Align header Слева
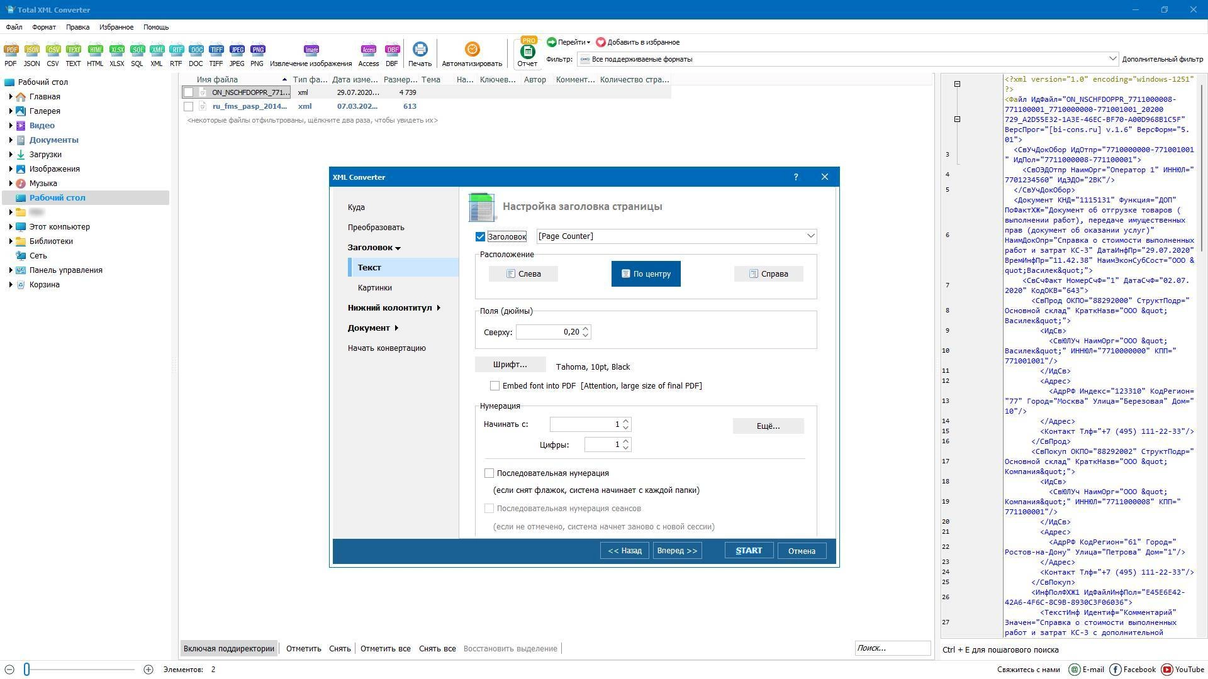 click(523, 274)
